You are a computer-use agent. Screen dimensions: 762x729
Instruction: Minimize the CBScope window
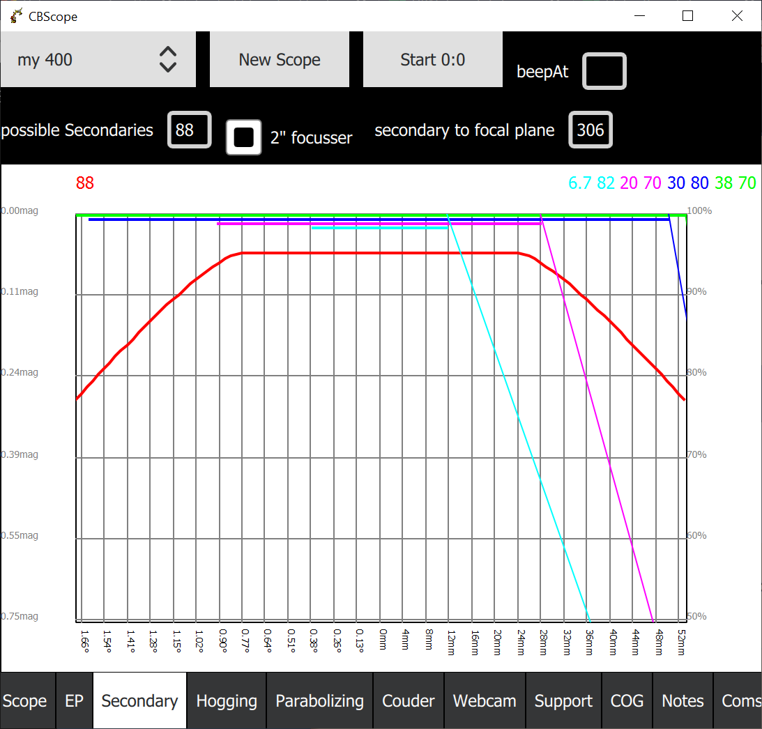point(639,16)
